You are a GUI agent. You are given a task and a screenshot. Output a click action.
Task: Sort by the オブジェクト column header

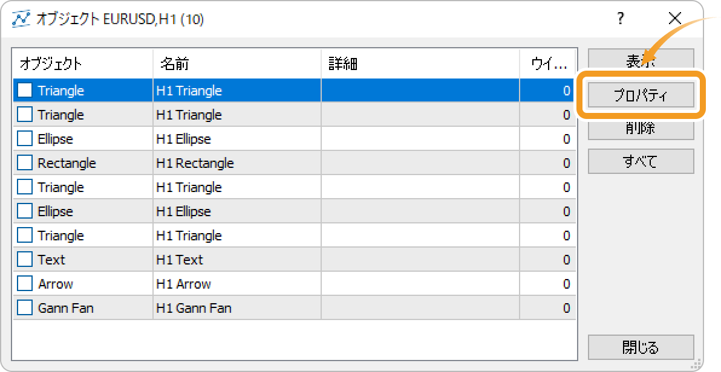point(83,63)
